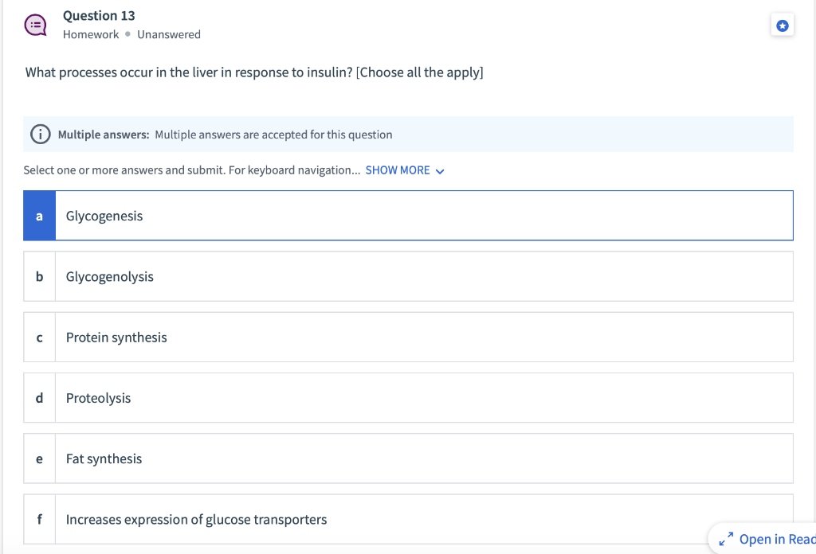Click Open in Reader link
816x554 pixels.
click(x=777, y=539)
